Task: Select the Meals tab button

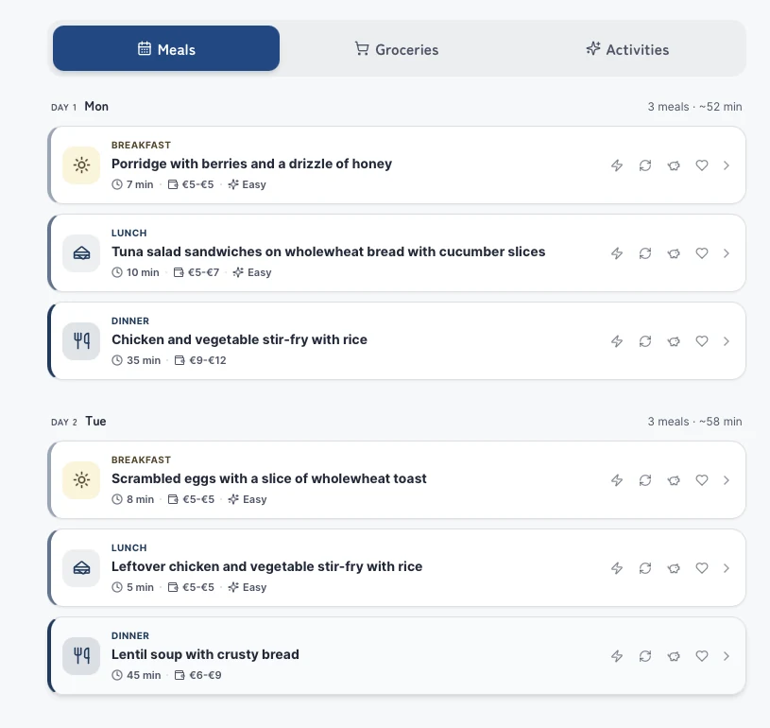Action: 166,48
